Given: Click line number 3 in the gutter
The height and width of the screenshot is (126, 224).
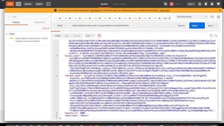Looking at the screenshot, I should 57,56.
